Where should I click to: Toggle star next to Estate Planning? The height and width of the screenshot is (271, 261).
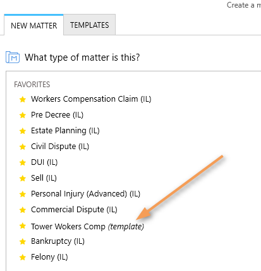tap(23, 131)
